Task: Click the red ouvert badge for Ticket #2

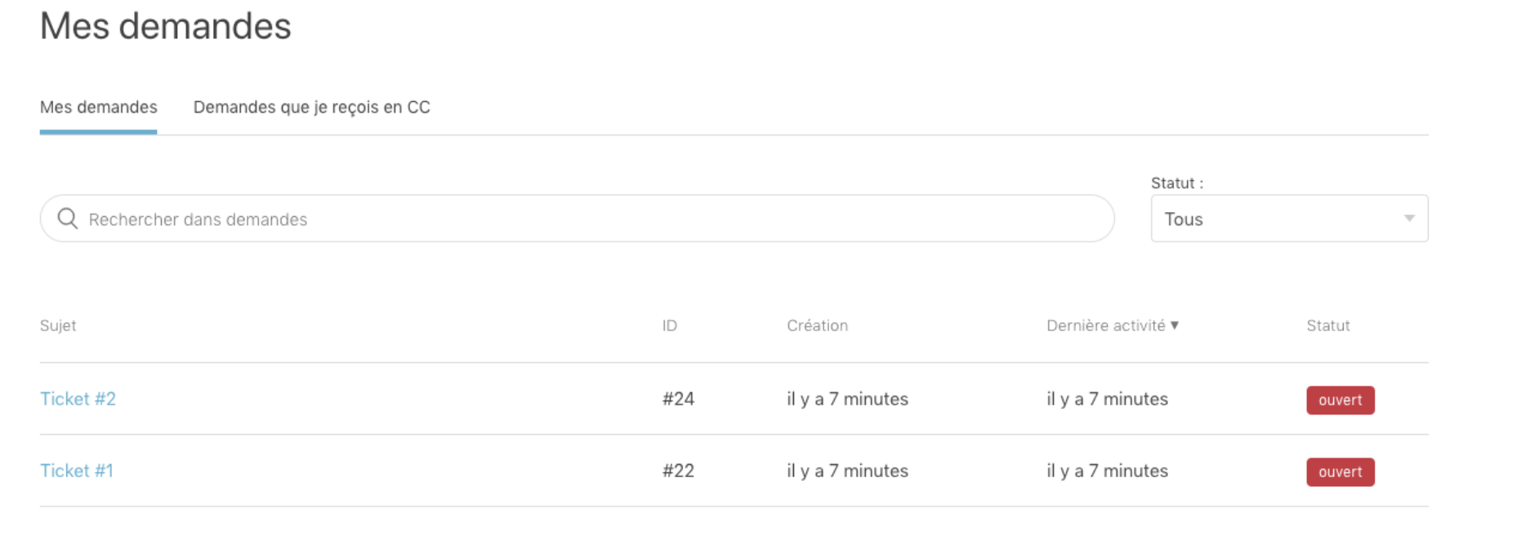Action: [x=1340, y=401]
